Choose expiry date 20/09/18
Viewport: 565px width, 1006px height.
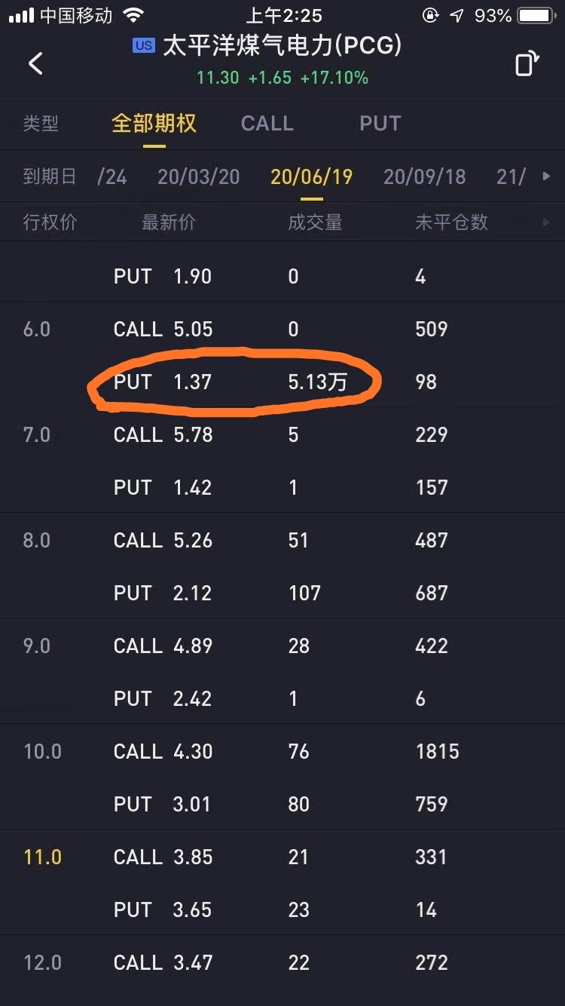(x=424, y=176)
